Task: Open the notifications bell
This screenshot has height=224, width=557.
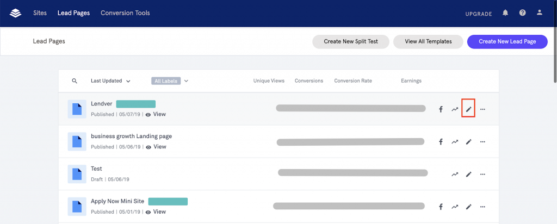Action: pos(505,13)
